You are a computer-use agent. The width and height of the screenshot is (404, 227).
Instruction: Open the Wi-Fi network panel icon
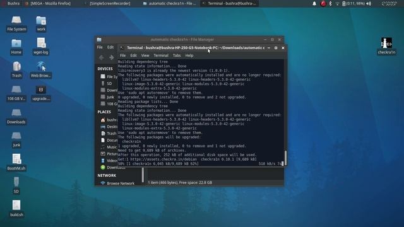pyautogui.click(x=337, y=4)
